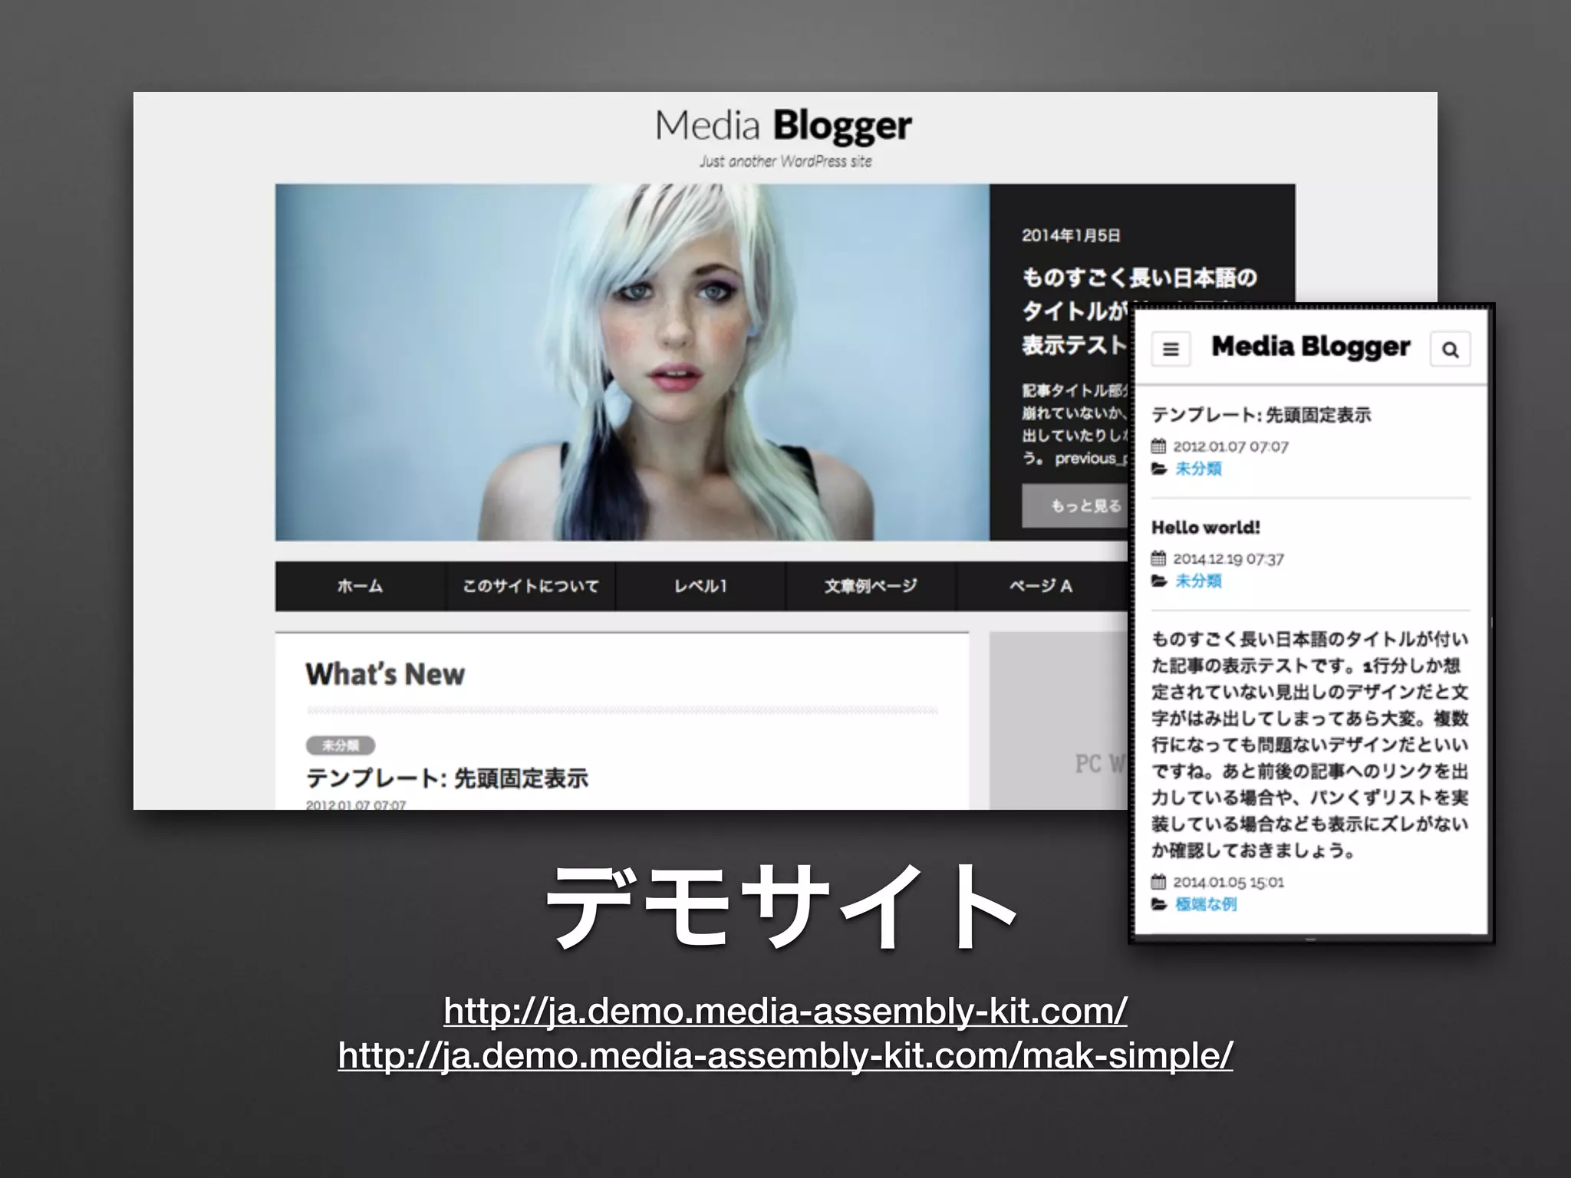
Task: Click the mobile search magnifier icon
Action: pos(1450,350)
